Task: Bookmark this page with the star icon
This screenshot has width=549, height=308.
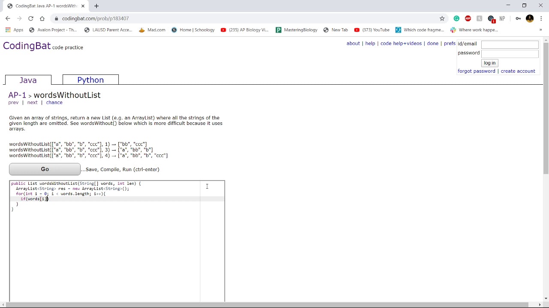Action: [442, 18]
